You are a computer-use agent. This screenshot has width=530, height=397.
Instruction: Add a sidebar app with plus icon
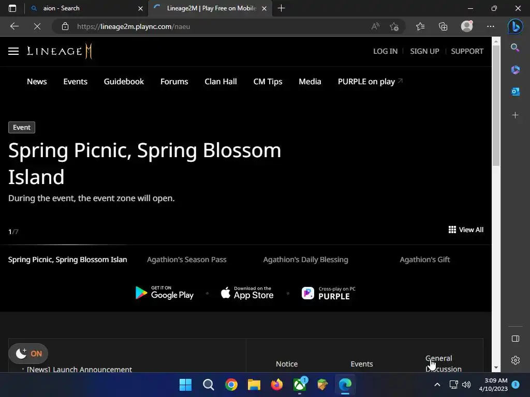point(515,115)
